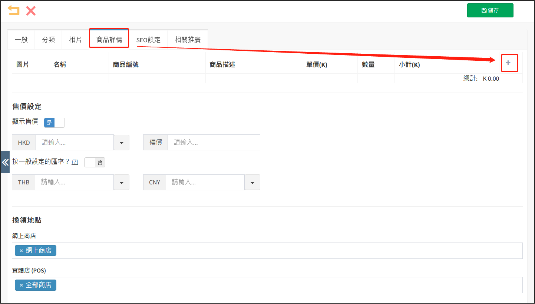Click the 標價 list price input field
The image size is (535, 304).
(214, 143)
